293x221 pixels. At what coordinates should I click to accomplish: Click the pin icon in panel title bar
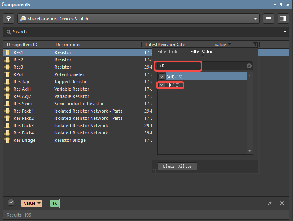click(x=281, y=4)
